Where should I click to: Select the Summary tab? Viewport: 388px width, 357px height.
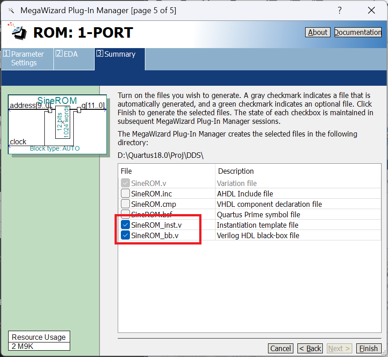[120, 59]
